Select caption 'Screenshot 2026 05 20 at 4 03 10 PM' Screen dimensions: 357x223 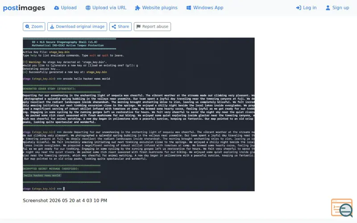[65, 200]
